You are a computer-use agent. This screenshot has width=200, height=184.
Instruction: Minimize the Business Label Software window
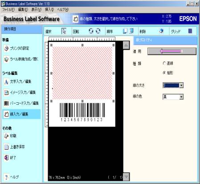pyautogui.click(x=188, y=4)
